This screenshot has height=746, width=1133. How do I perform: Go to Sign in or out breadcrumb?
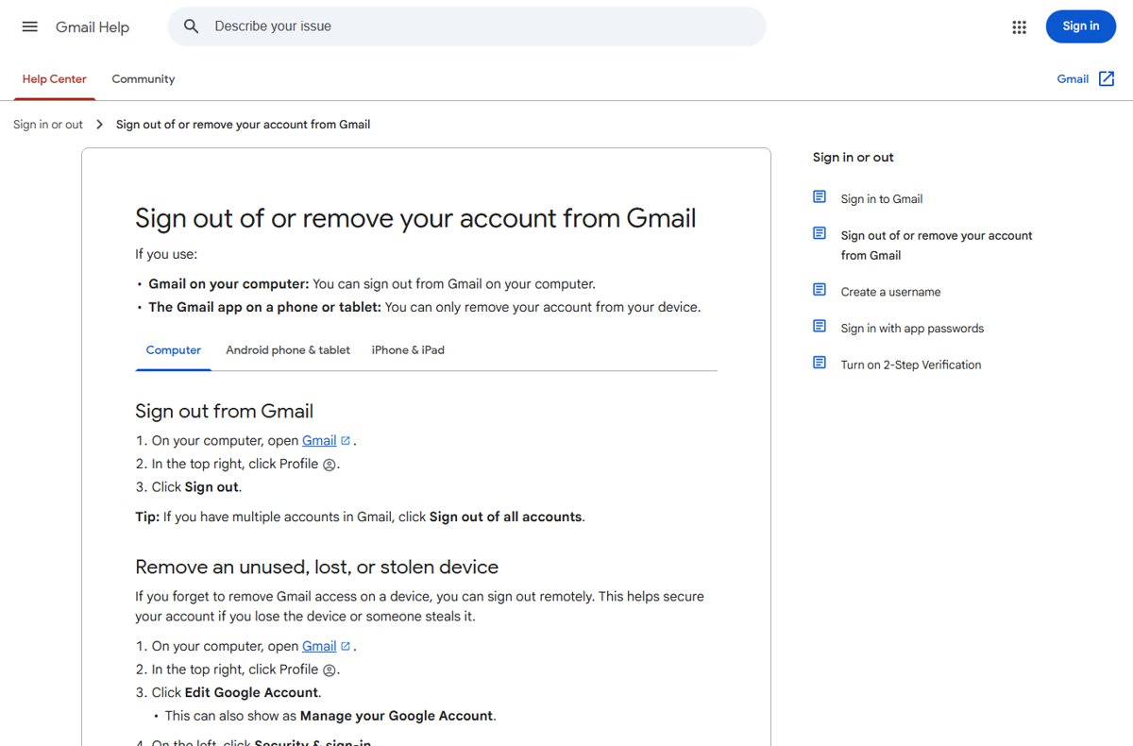click(x=48, y=125)
